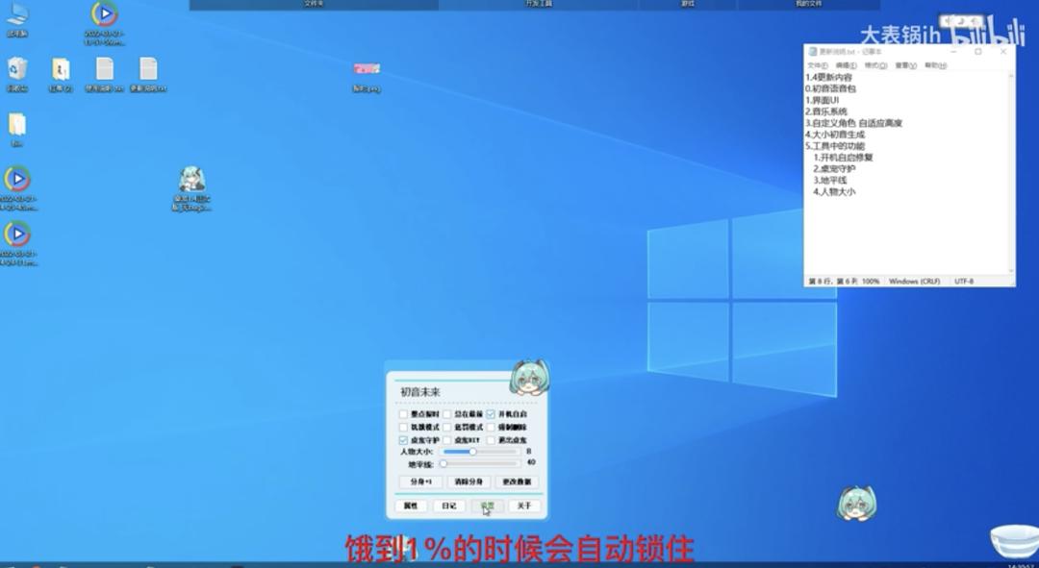Click the line 4.人物大小 in Notepad
The width and height of the screenshot is (1039, 568).
coord(834,191)
